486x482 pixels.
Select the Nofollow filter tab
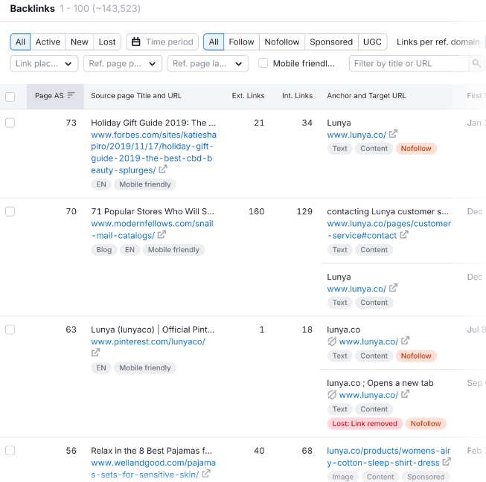[x=281, y=42]
